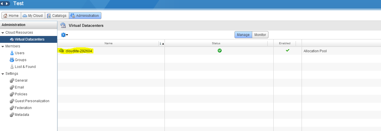
Task: Click the Virtual Datacenters header icon
Action: [x=63, y=25]
